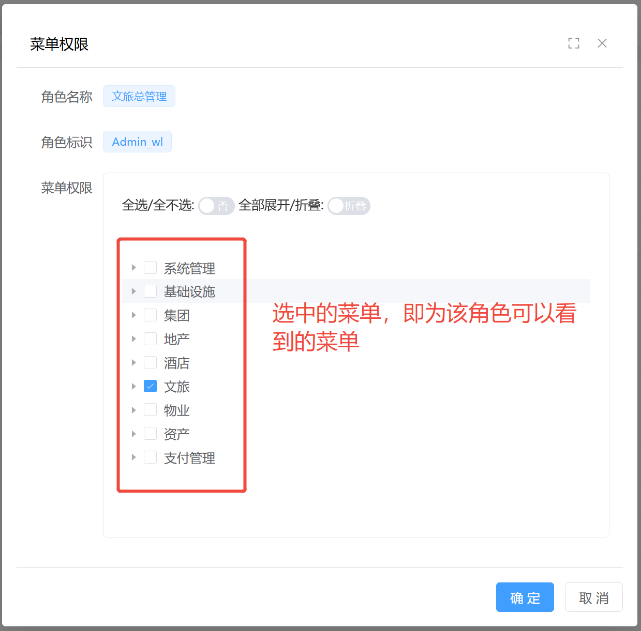This screenshot has height=631, width=641.
Task: Check the 基础设施 checkbox
Action: point(150,291)
